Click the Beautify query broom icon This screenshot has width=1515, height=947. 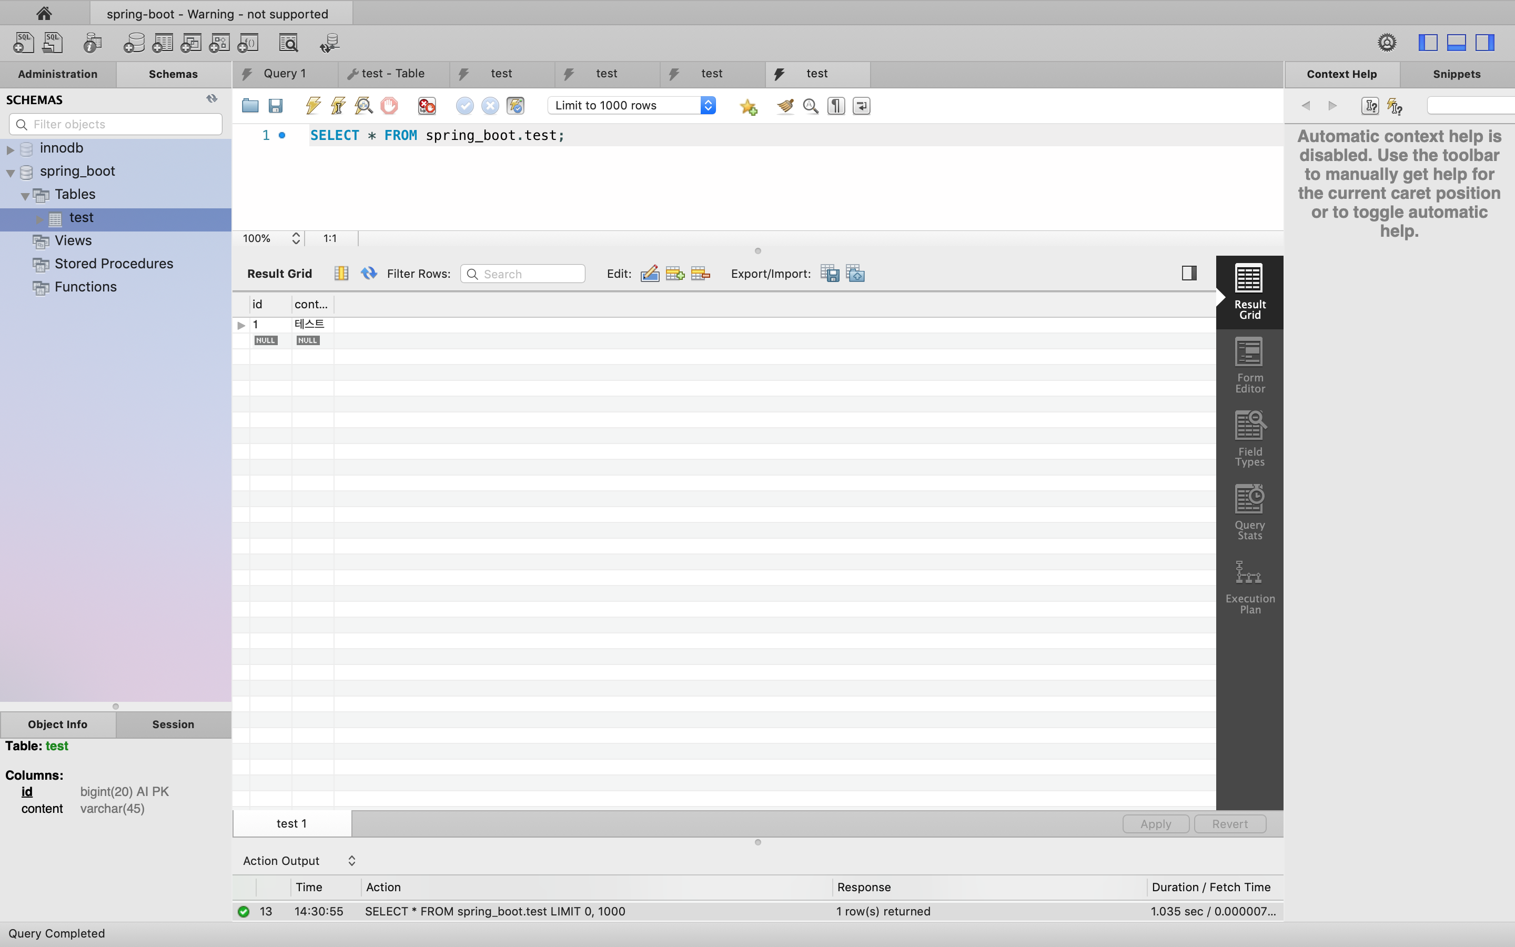(785, 105)
